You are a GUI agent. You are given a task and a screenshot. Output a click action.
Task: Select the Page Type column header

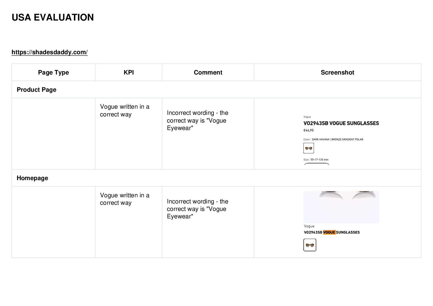tap(53, 72)
